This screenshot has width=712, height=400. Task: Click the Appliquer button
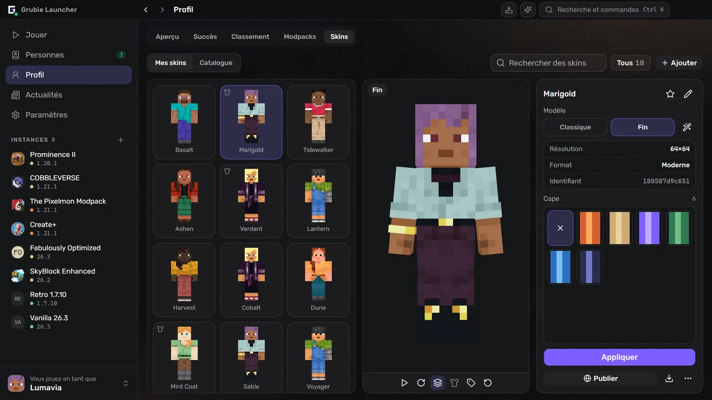[620, 357]
